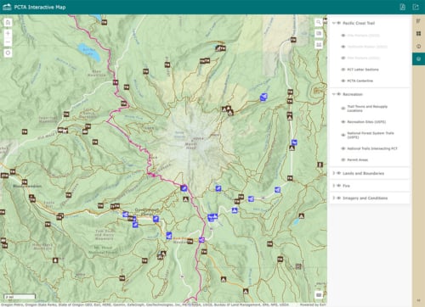Viewport: 425px width, 307px height.
Task: Click the Recreation group title
Action: pos(353,94)
